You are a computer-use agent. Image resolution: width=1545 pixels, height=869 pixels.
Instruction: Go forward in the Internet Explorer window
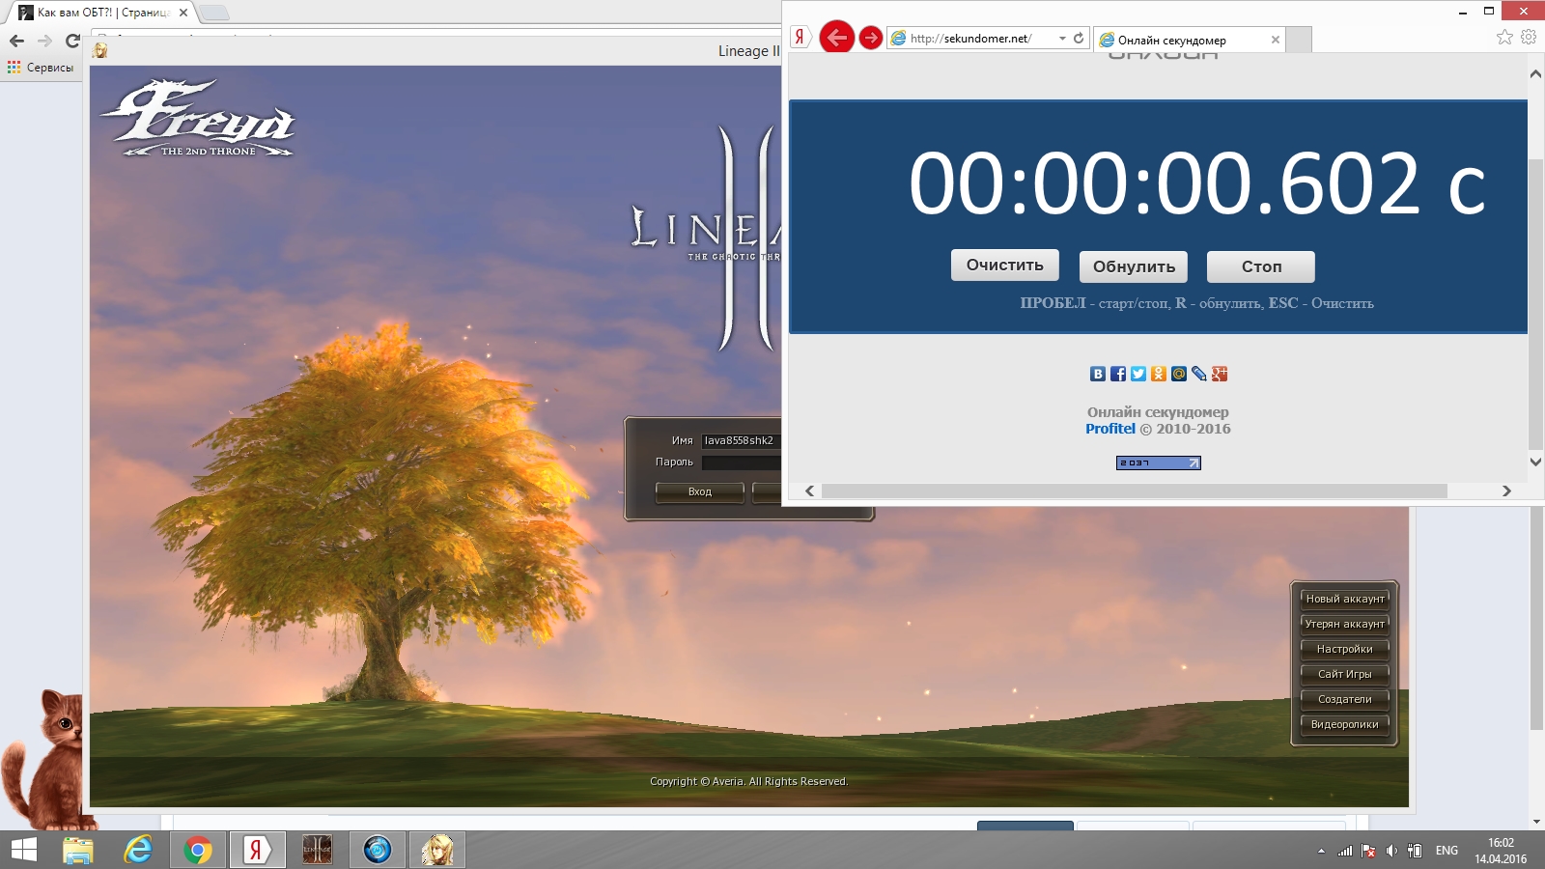[871, 38]
